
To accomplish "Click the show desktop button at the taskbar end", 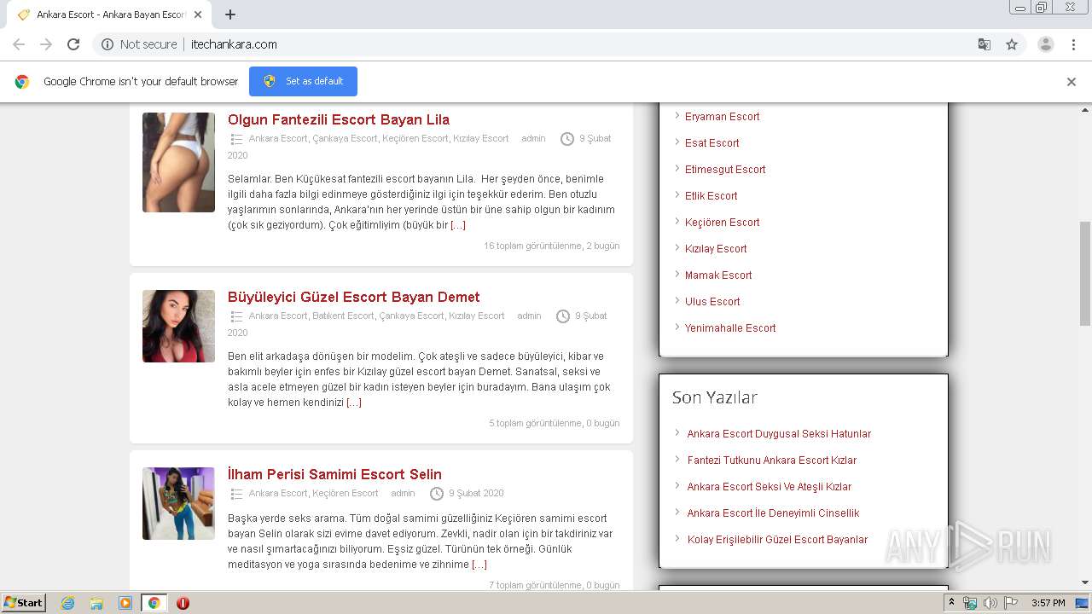I will click(x=1082, y=603).
